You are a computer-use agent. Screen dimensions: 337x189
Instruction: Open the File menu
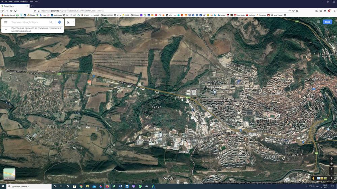pyautogui.click(x=2, y=1)
